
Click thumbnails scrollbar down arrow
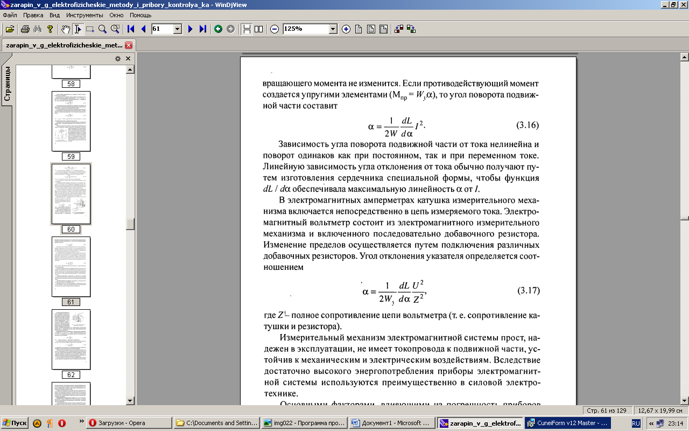point(130,400)
